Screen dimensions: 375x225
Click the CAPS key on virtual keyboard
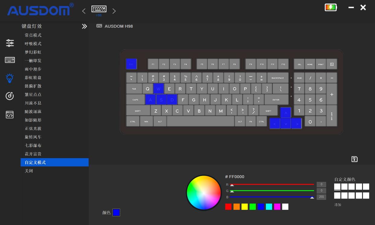(x=135, y=100)
